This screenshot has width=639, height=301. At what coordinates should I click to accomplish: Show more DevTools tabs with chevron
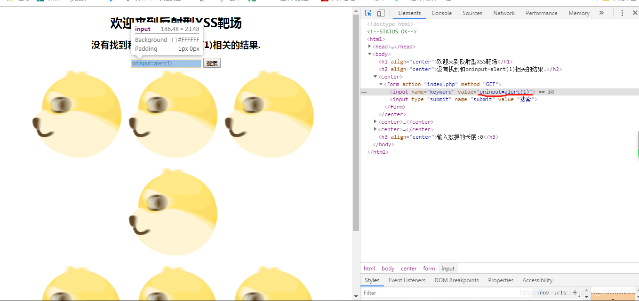pos(601,13)
